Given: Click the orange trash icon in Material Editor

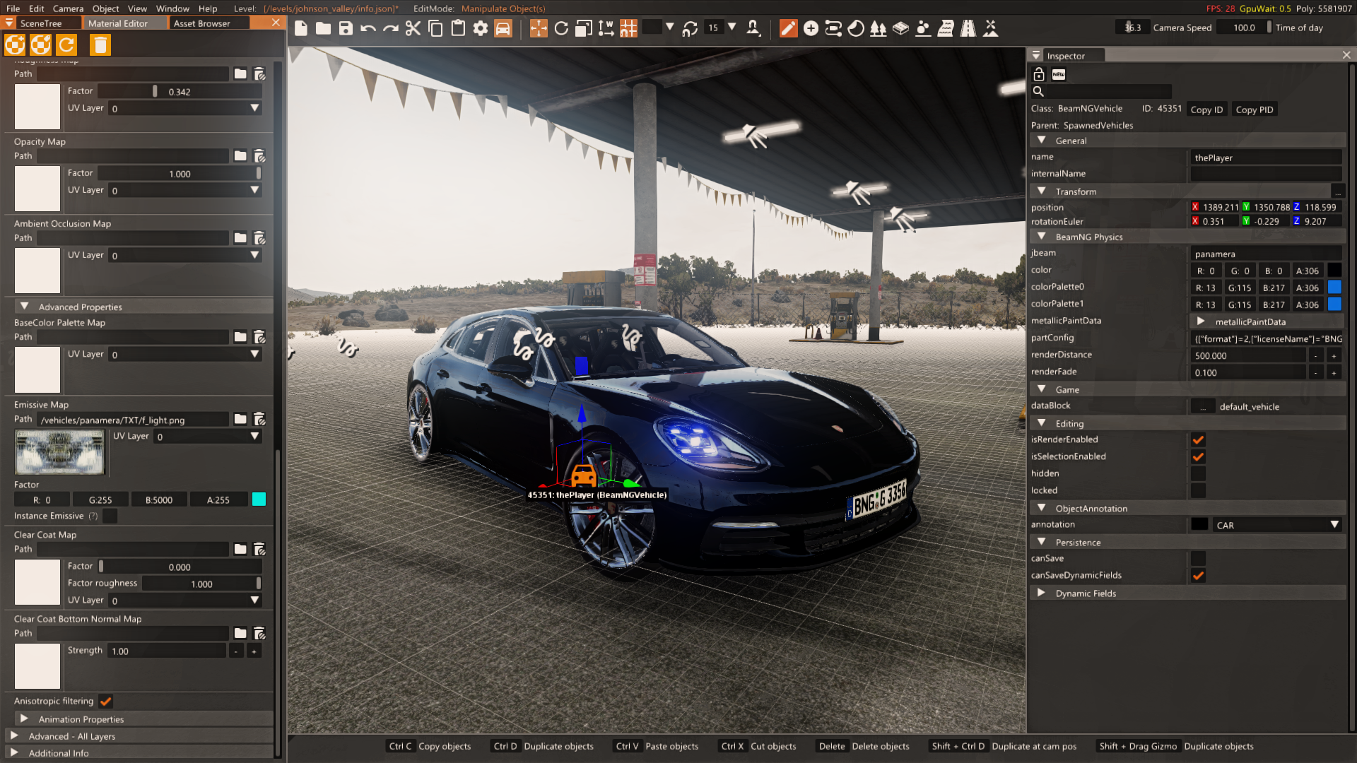Looking at the screenshot, I should (100, 45).
